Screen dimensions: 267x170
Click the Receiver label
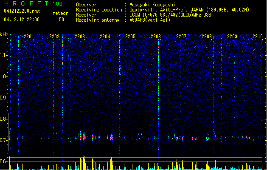tap(86, 15)
